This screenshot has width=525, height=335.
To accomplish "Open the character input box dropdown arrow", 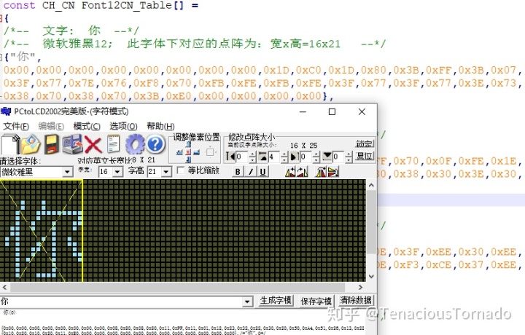I will [247, 301].
